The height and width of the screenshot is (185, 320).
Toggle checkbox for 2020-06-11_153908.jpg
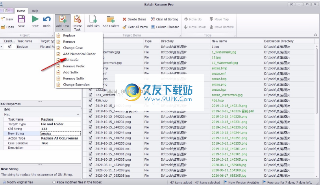(91, 165)
